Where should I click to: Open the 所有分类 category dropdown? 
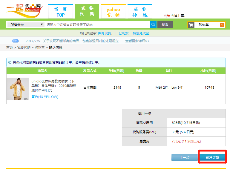(25, 24)
